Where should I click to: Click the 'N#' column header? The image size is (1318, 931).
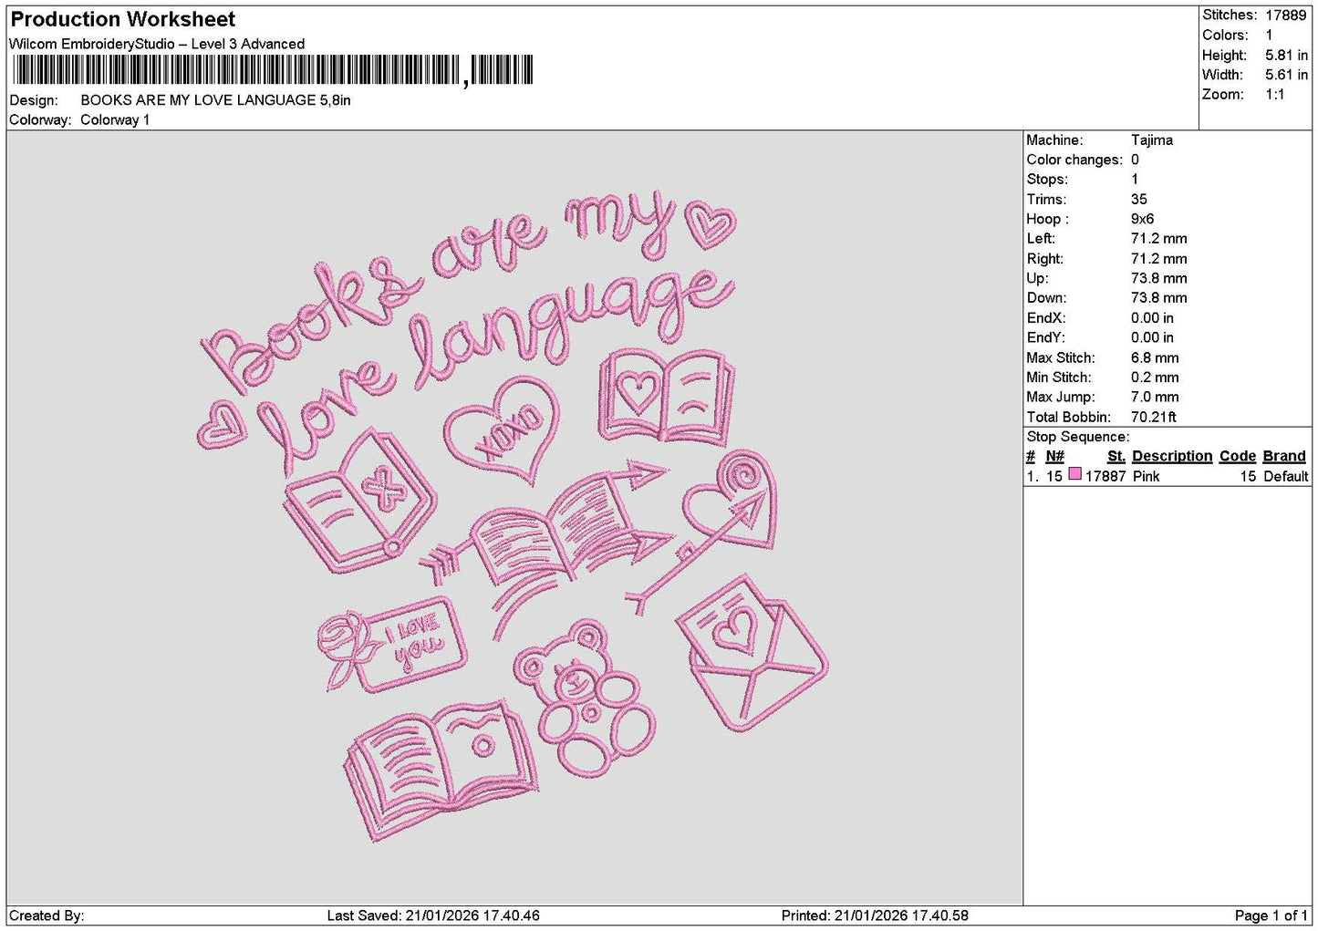(x=1055, y=457)
